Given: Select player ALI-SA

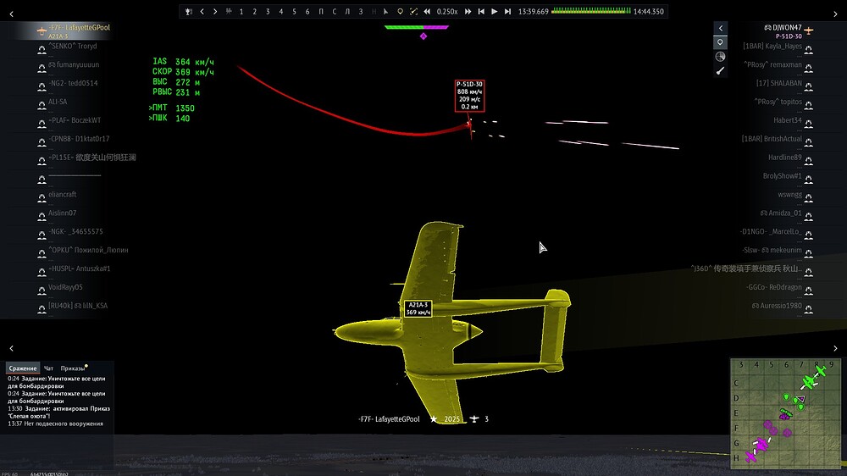Looking at the screenshot, I should (x=58, y=102).
